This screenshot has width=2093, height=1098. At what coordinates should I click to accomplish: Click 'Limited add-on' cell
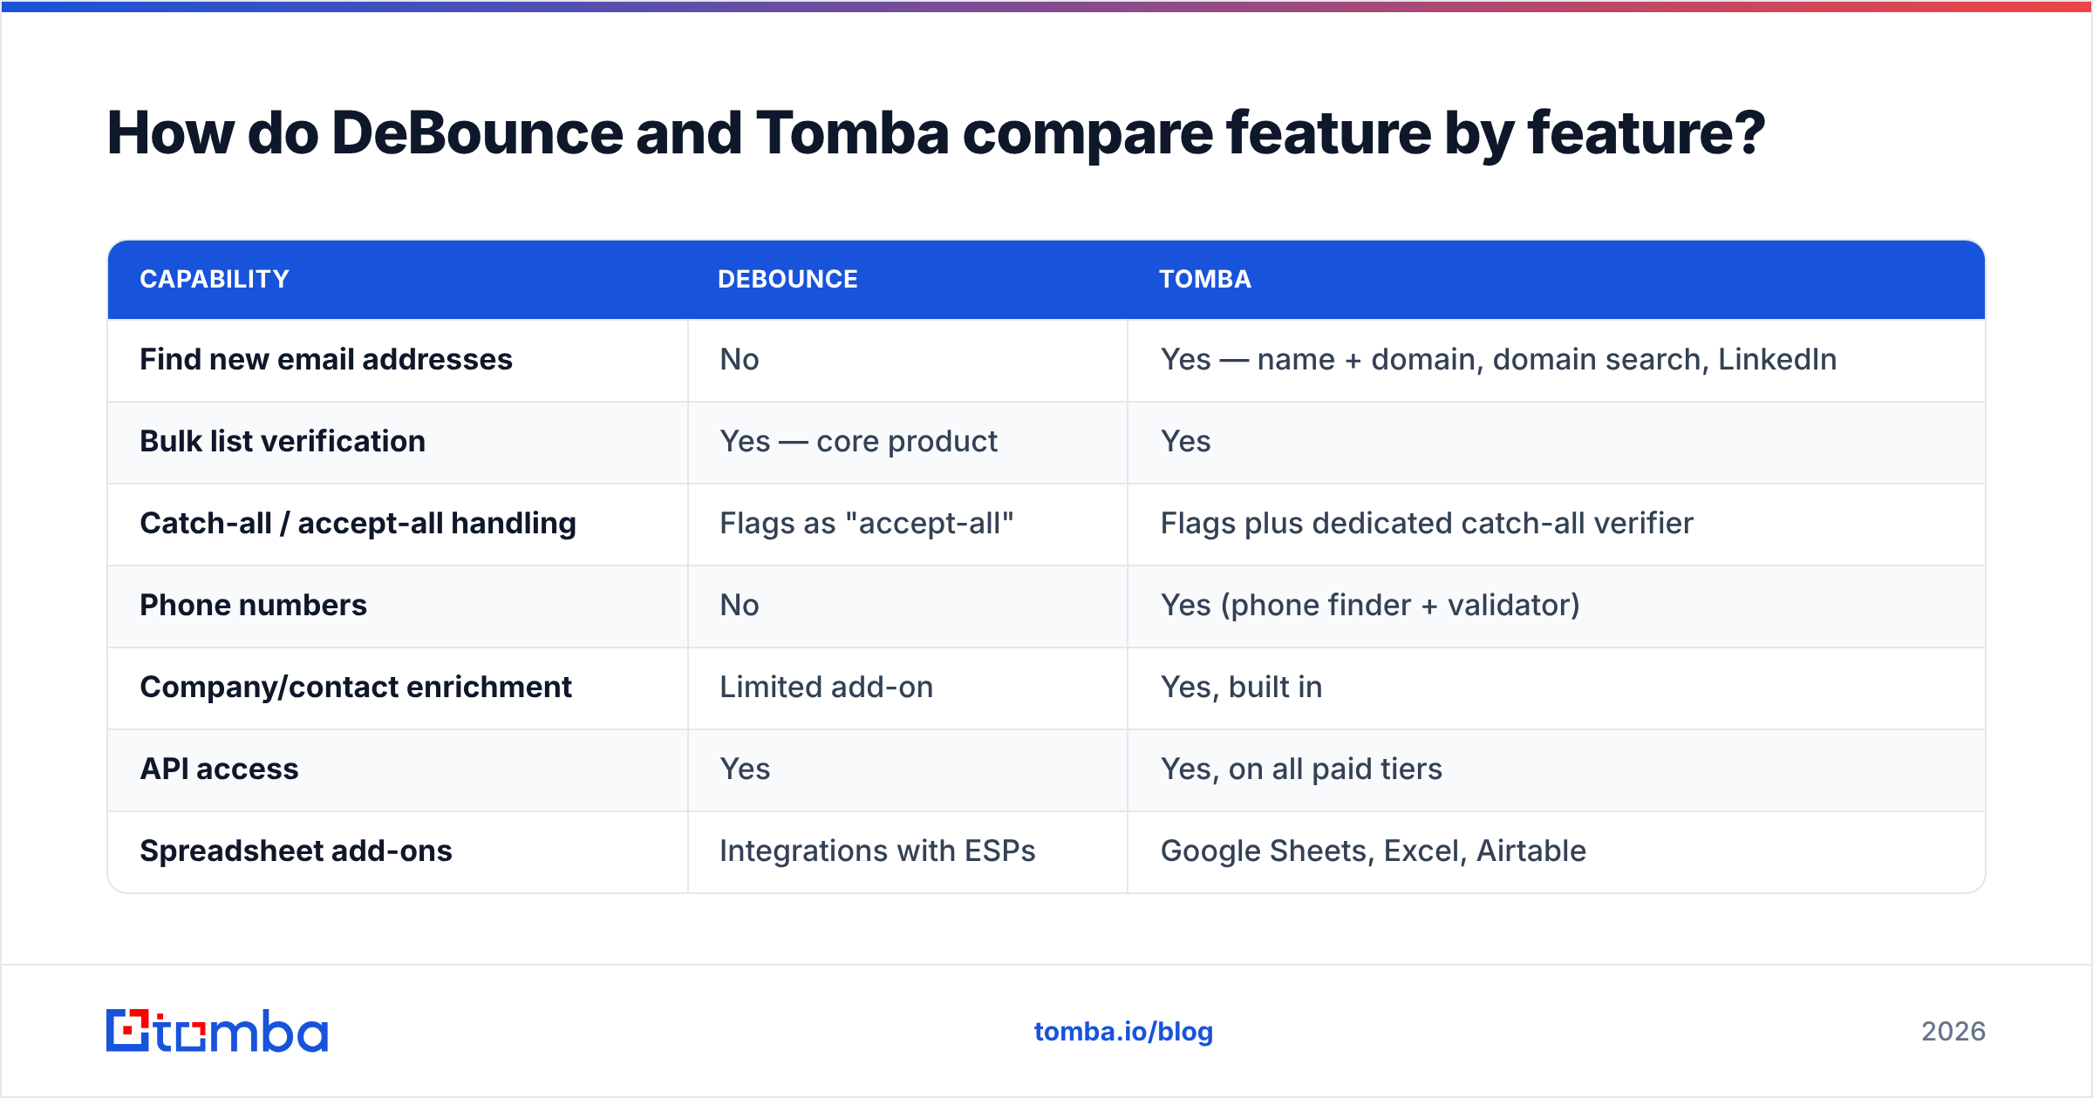pyautogui.click(x=826, y=687)
